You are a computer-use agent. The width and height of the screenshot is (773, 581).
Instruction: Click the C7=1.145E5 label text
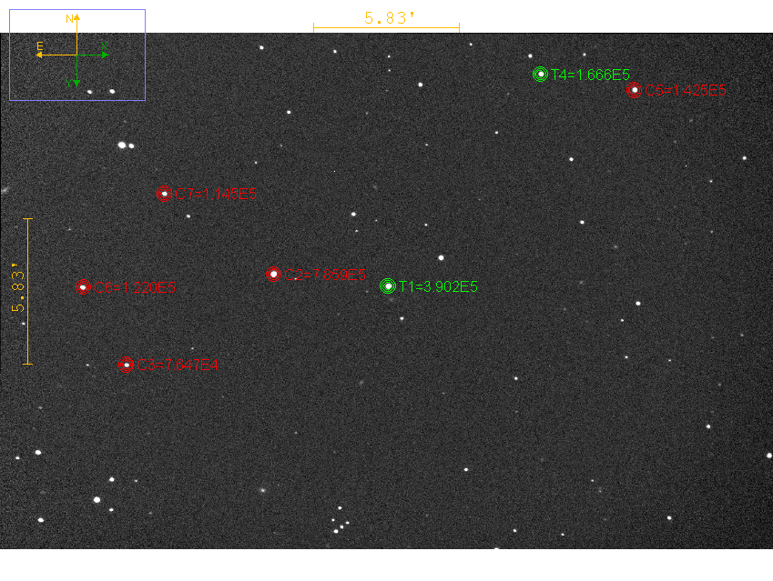click(x=217, y=194)
